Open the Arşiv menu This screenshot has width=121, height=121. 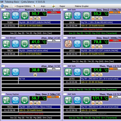[x=43, y=6]
